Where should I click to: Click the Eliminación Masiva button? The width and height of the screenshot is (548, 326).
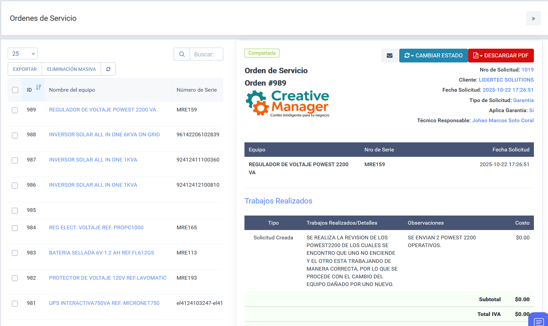click(x=71, y=69)
